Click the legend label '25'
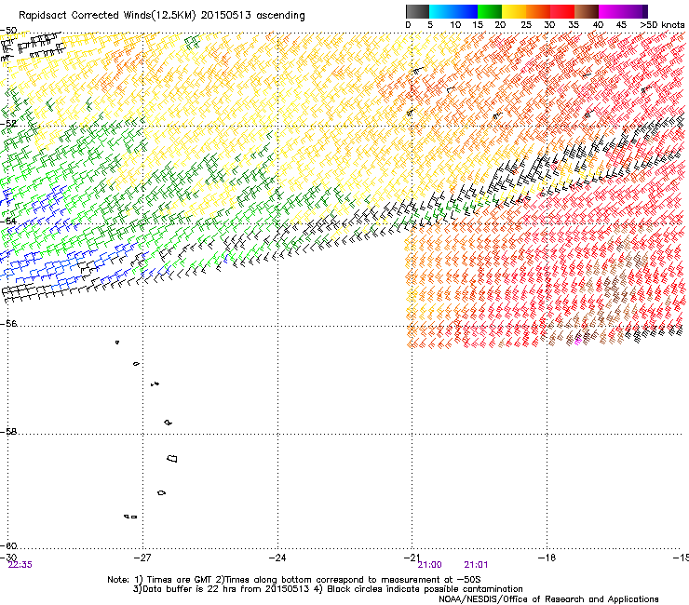 [526, 25]
